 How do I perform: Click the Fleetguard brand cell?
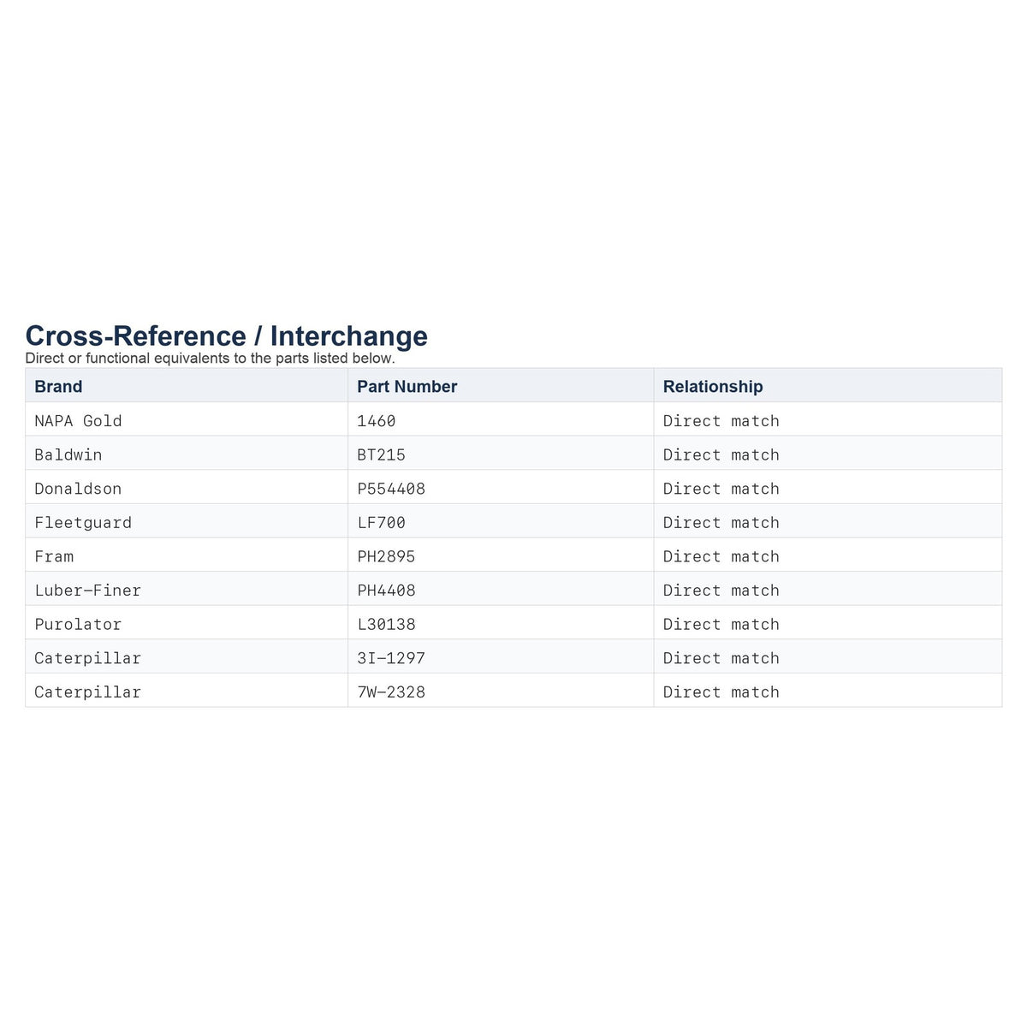pos(83,522)
